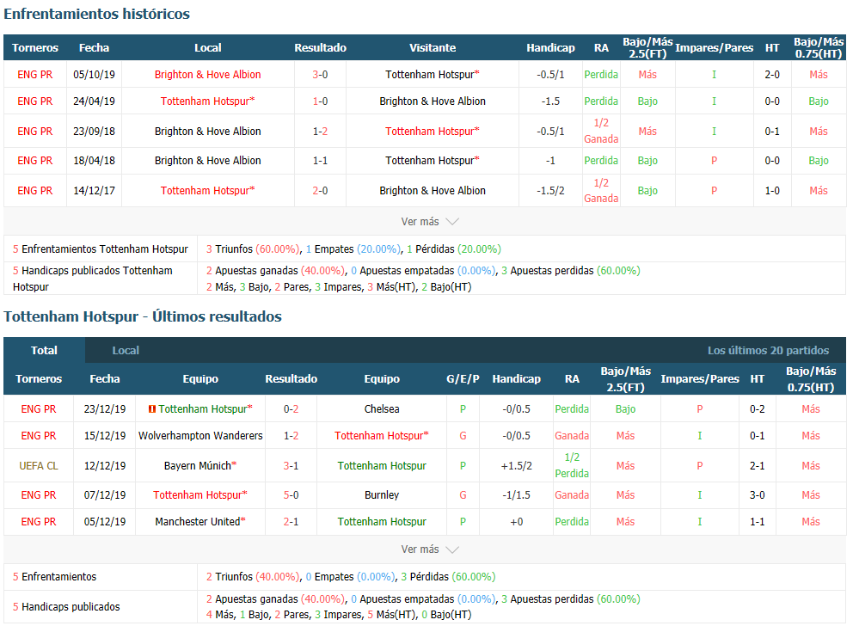This screenshot has height=626, width=853.
Task: Click the 3-1 Bayern Múnich result
Action: click(291, 465)
